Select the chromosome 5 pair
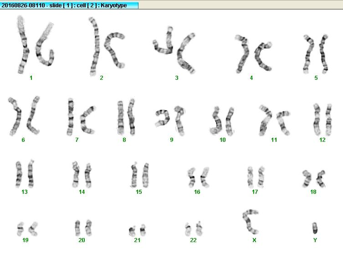The width and height of the screenshot is (343, 264). pos(316,54)
